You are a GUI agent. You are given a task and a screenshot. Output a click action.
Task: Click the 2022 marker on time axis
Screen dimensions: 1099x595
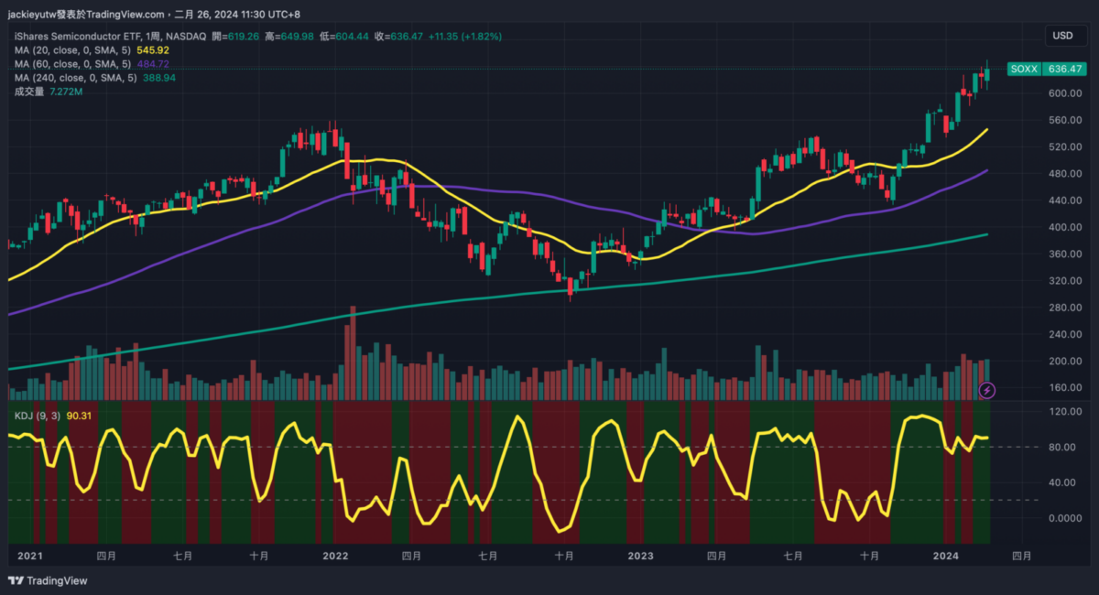click(x=335, y=556)
